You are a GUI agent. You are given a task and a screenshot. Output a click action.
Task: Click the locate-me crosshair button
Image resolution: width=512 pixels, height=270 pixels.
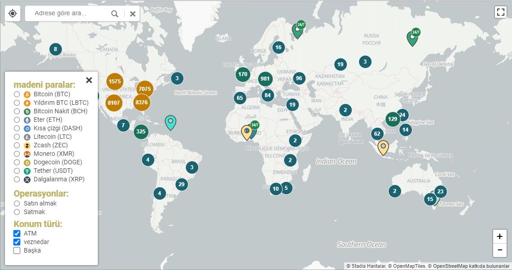click(x=13, y=13)
